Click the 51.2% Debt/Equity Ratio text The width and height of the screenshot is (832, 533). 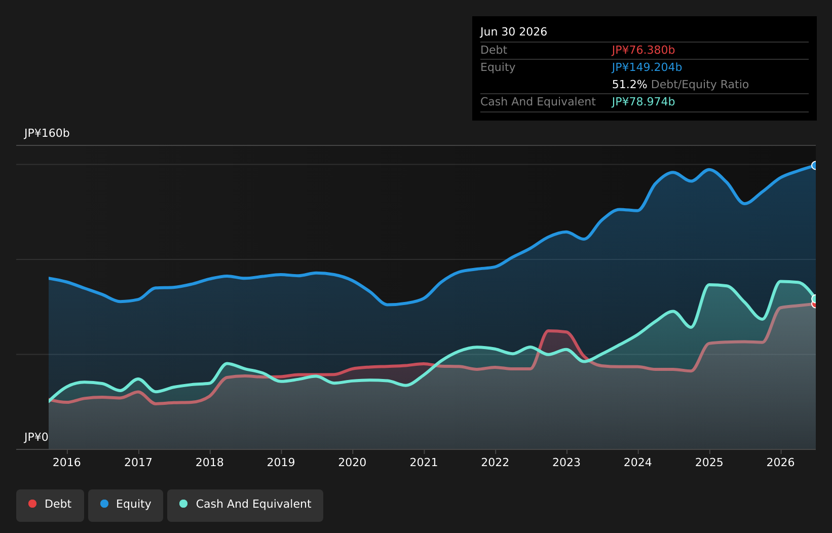(x=680, y=85)
